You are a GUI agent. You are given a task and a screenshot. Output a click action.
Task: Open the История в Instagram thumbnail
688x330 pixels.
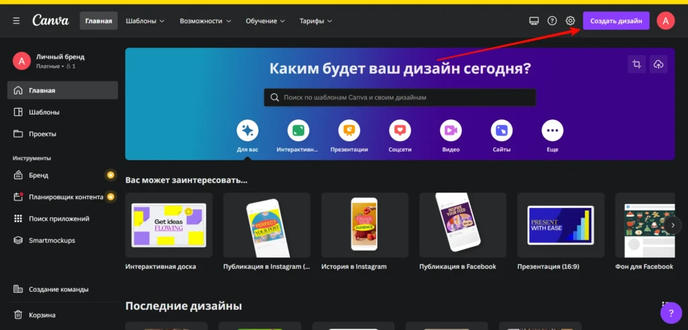coord(365,225)
